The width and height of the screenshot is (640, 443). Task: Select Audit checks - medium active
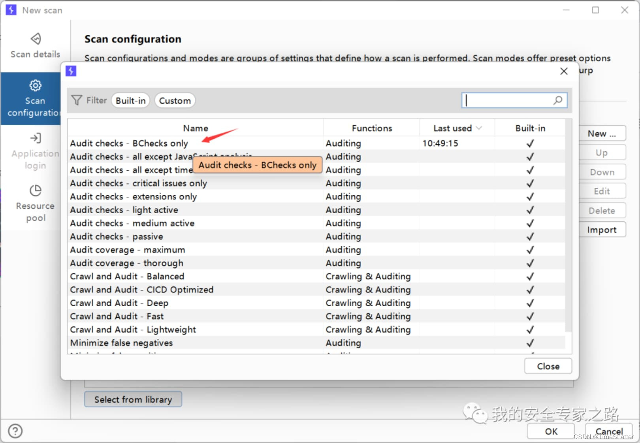tap(316, 223)
